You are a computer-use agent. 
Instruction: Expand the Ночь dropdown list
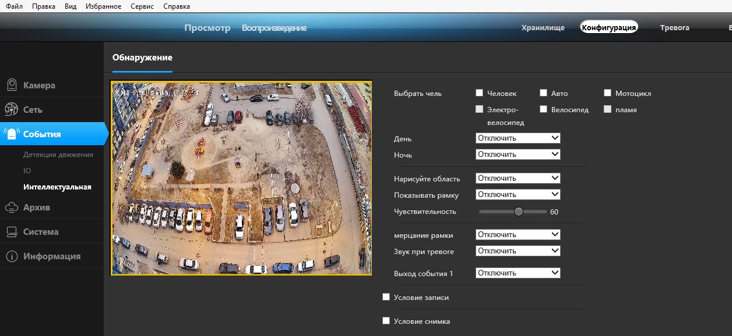click(518, 155)
